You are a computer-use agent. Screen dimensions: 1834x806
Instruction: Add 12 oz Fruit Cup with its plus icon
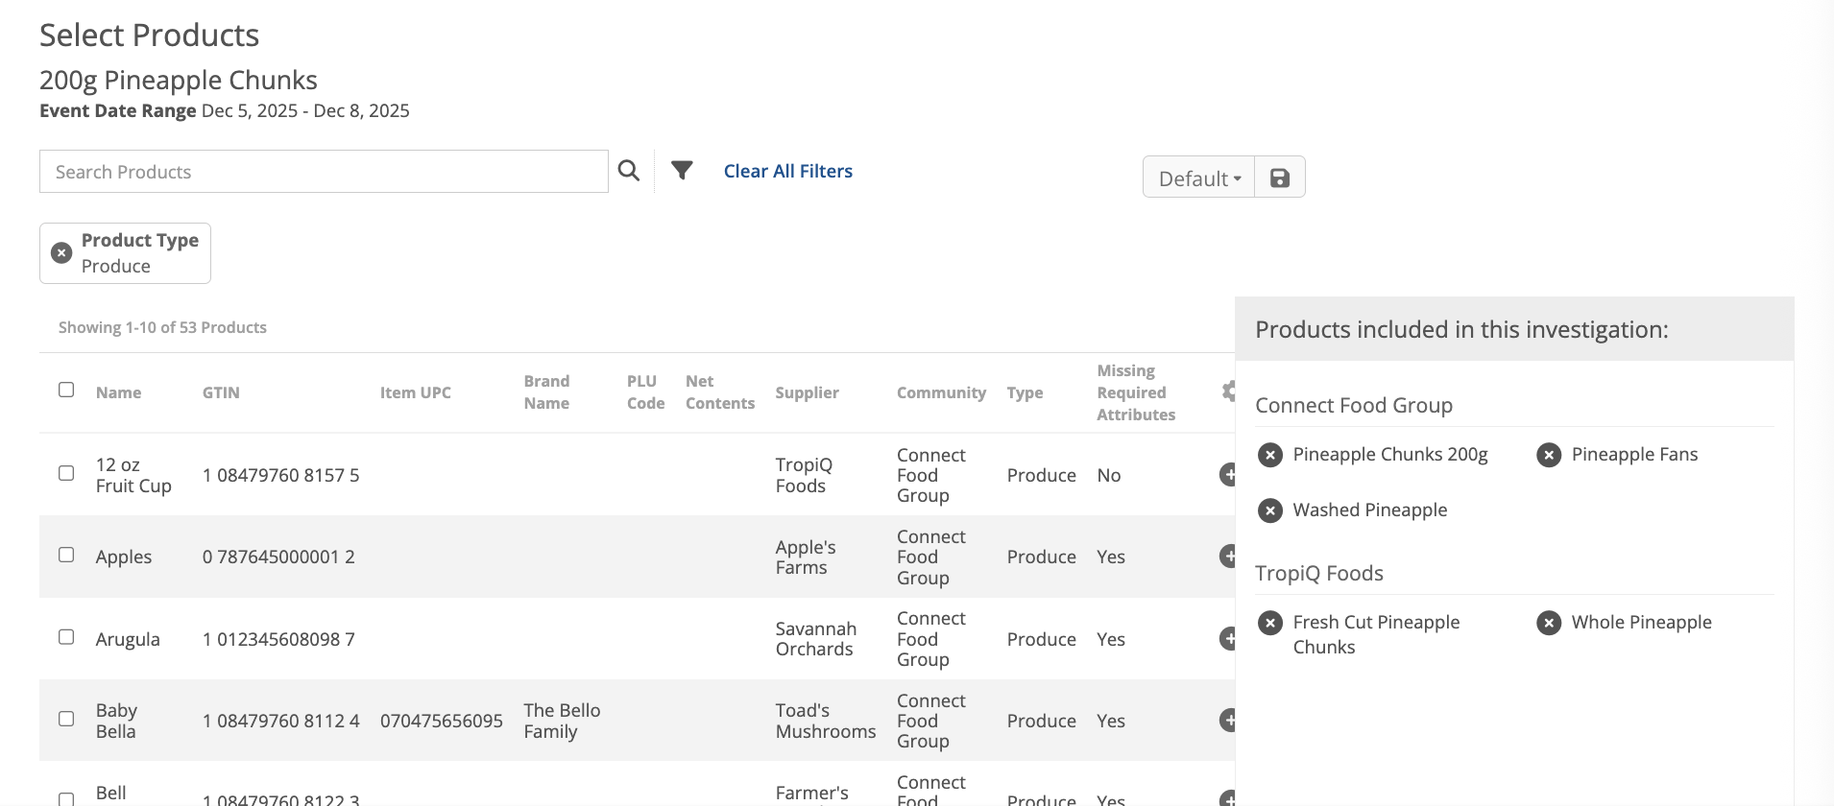coord(1227,474)
